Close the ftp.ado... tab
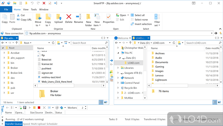Image resolution: width=223 pixels, height=126 pixels. [17, 38]
